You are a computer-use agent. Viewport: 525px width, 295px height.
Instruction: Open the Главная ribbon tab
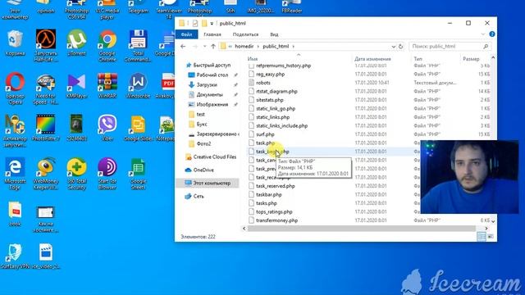point(212,34)
